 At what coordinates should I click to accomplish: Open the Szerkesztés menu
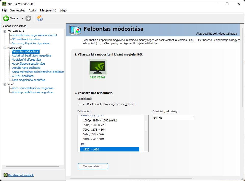(x=18, y=10)
